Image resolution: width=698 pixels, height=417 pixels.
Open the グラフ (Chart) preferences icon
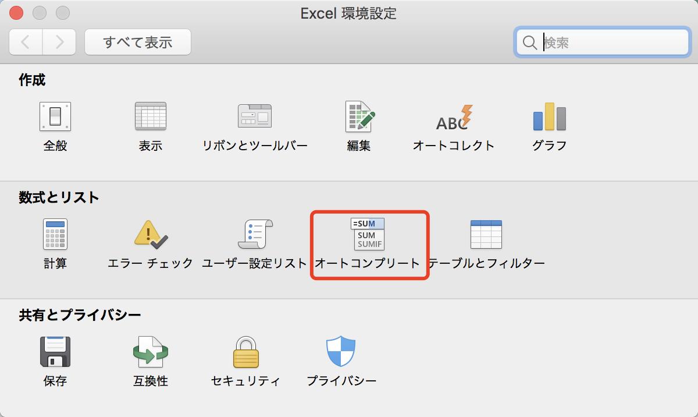550,116
